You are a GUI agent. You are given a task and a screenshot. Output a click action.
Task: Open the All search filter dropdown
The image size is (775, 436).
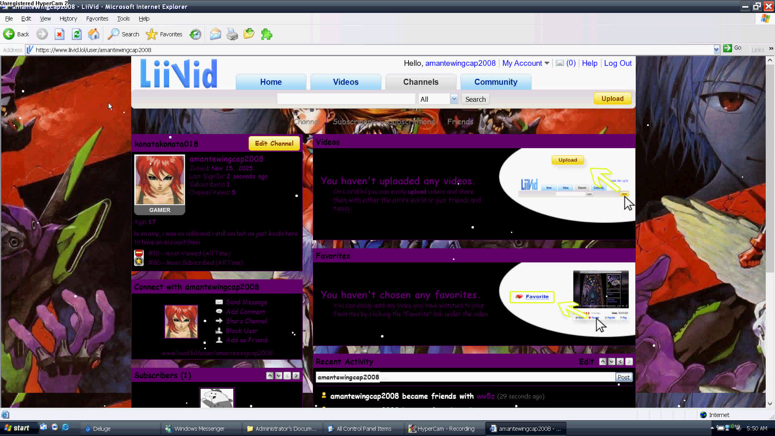coord(454,99)
